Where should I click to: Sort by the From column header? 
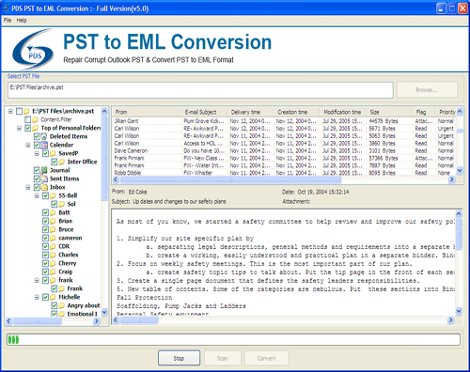(147, 112)
